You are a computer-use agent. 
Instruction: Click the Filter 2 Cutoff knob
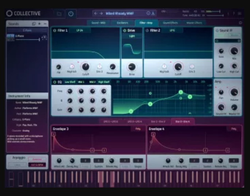[178, 67]
